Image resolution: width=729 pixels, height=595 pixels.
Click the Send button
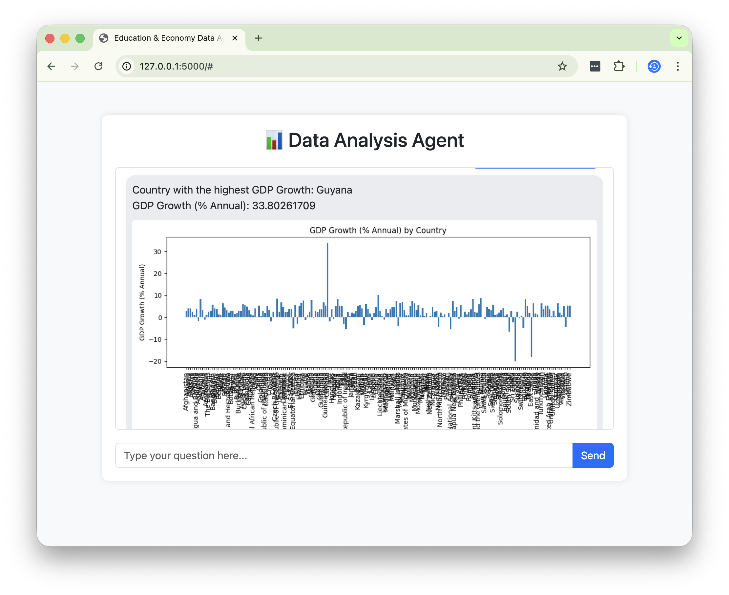pos(593,455)
